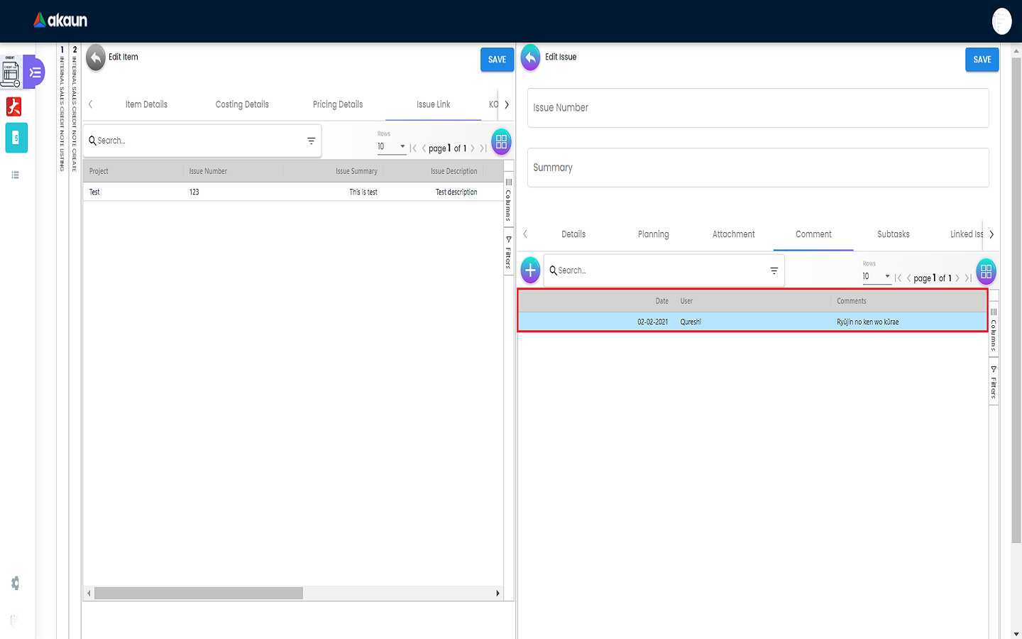Viewport: 1022px width, 639px height.
Task: Open the grid view icon in Comment panel
Action: pyautogui.click(x=986, y=271)
